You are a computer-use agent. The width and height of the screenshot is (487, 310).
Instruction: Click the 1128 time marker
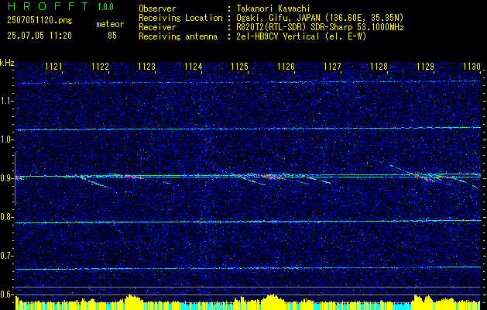click(x=379, y=66)
